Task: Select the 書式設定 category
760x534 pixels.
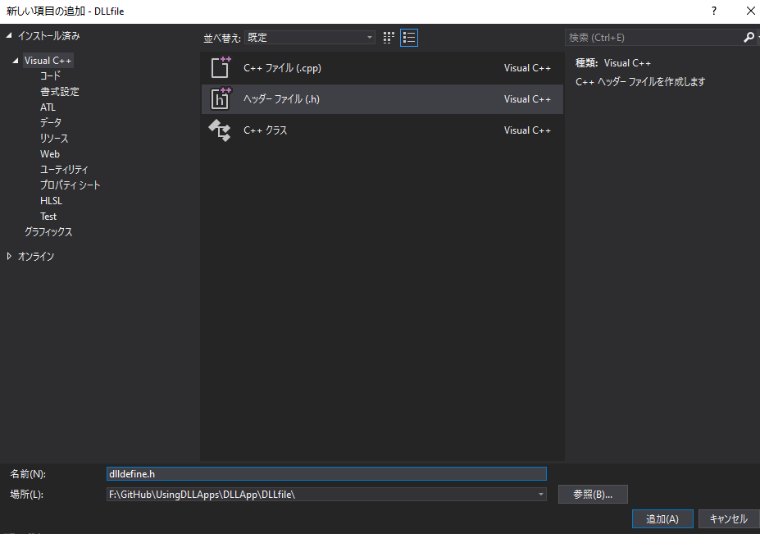Action: coord(60,91)
